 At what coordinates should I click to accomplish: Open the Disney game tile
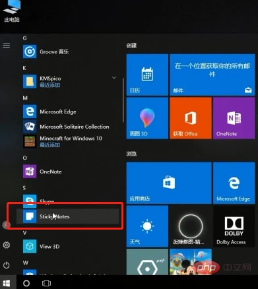pyautogui.click(x=191, y=262)
